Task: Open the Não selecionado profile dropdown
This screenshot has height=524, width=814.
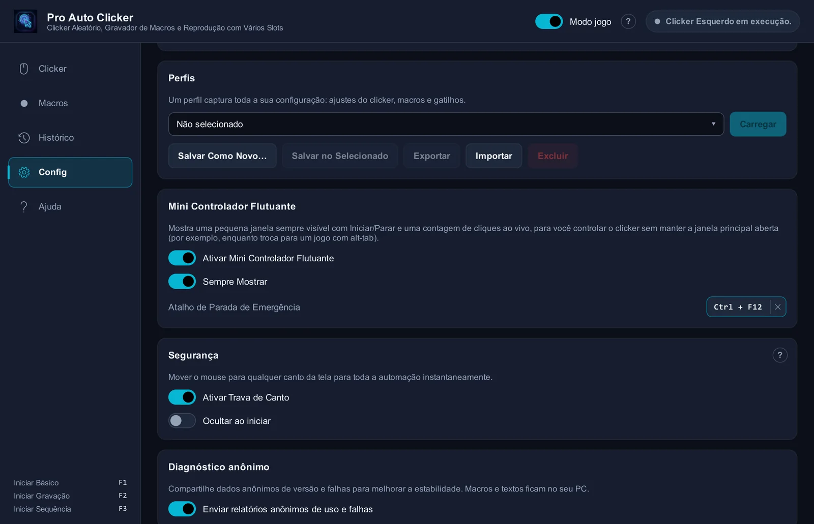Action: tap(446, 124)
